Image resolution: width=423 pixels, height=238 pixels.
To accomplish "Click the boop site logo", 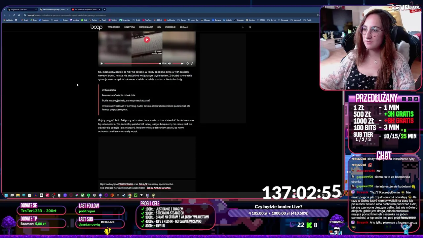I will point(96,27).
